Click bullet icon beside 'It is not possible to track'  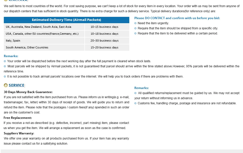coord(5,76)
